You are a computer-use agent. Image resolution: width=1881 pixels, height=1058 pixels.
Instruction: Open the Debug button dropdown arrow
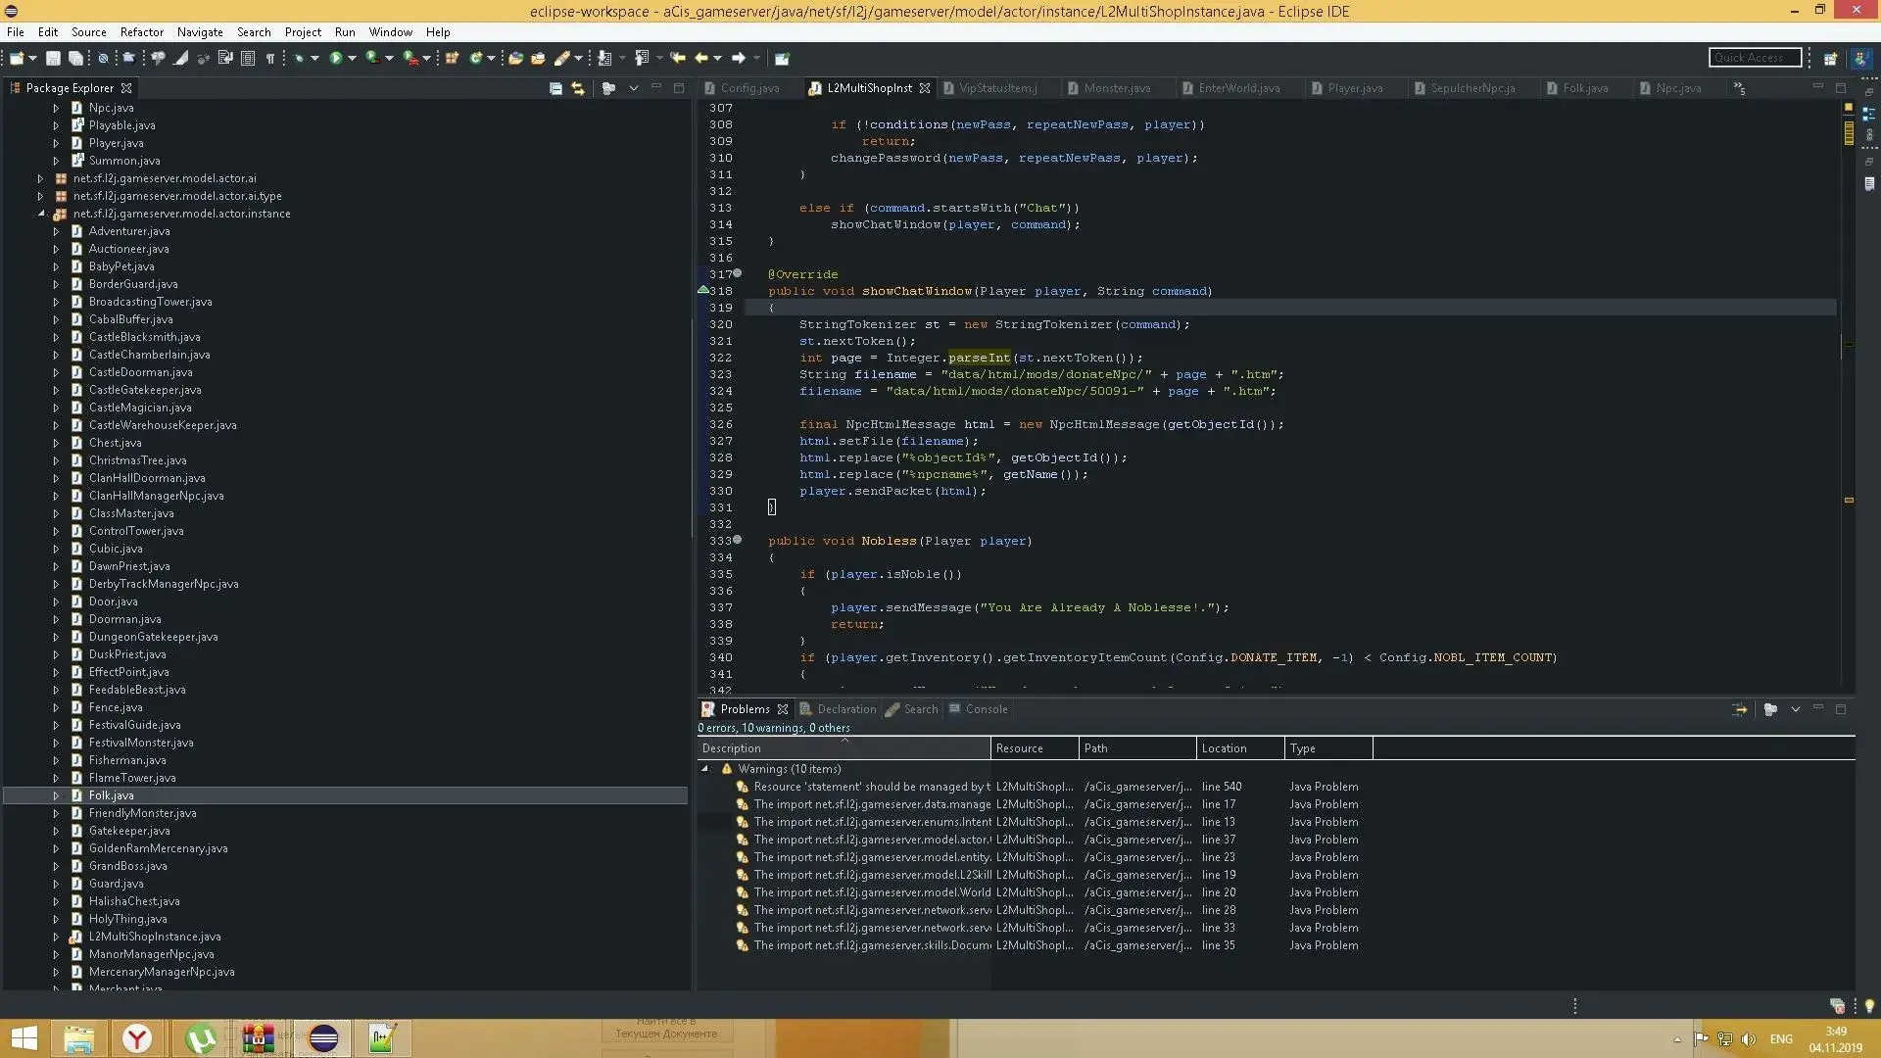[x=314, y=58]
